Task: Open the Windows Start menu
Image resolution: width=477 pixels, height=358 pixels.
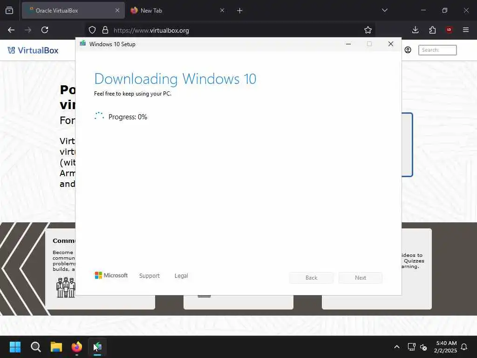Action: tap(15, 347)
